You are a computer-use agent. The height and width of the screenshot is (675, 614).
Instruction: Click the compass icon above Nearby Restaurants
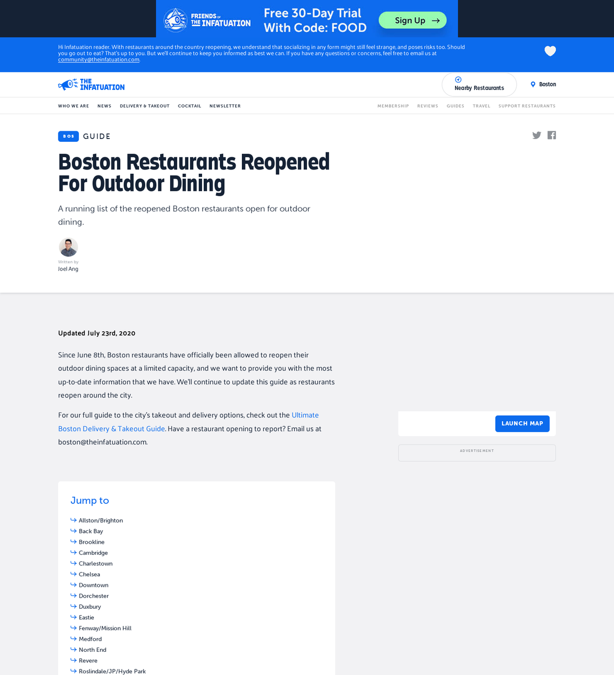coord(458,79)
